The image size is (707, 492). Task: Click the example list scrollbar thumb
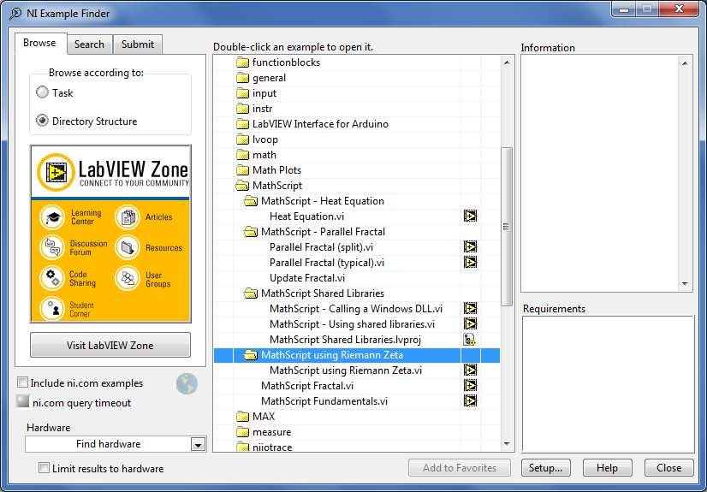(x=507, y=227)
